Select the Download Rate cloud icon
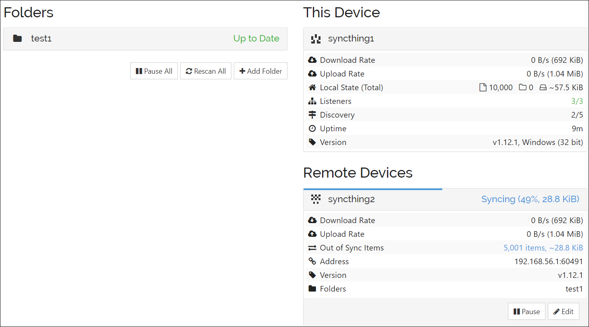The width and height of the screenshot is (589, 327). point(312,59)
